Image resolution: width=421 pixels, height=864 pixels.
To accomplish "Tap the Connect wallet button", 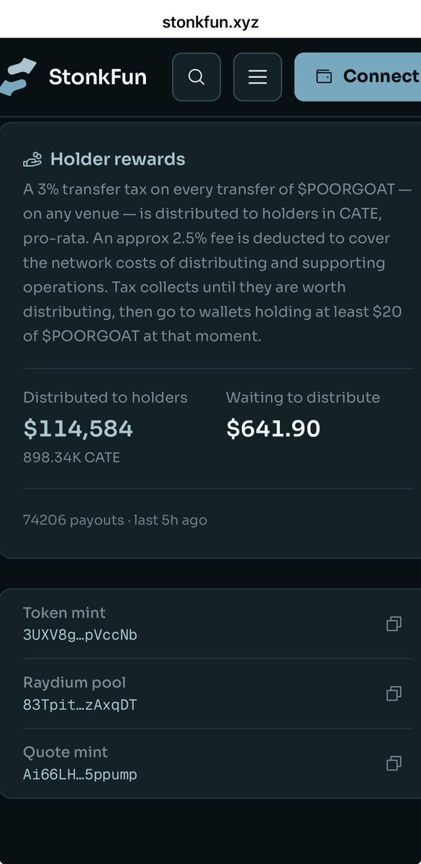I will (x=358, y=76).
